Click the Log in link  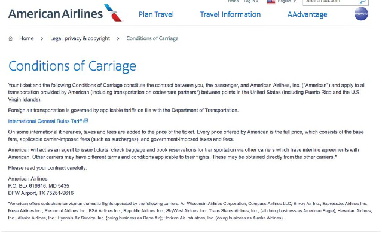[x=250, y=1]
